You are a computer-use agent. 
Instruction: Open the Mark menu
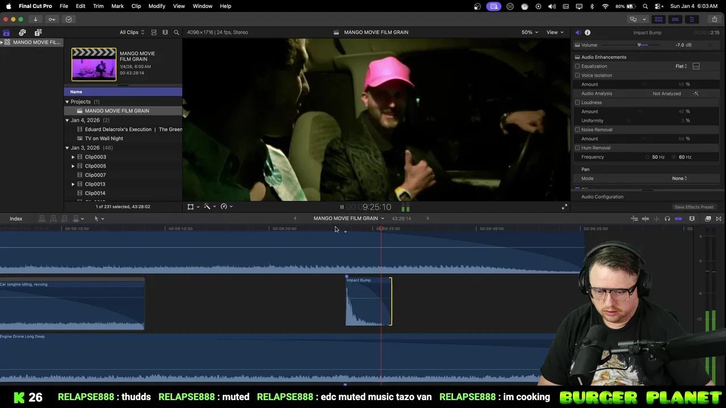point(117,6)
